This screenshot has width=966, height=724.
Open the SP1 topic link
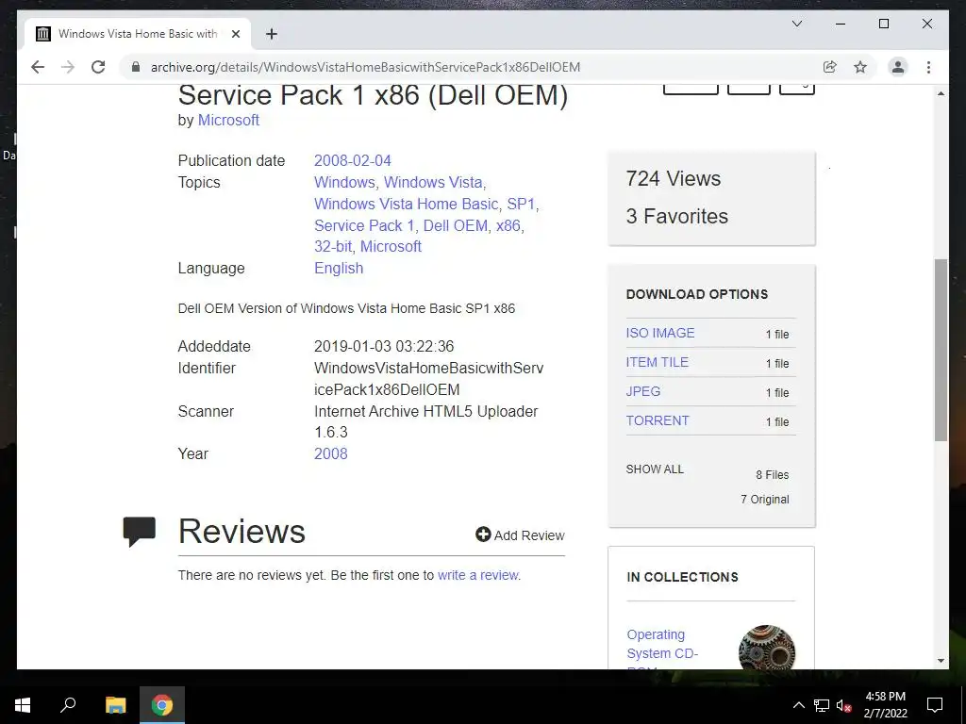click(x=521, y=204)
